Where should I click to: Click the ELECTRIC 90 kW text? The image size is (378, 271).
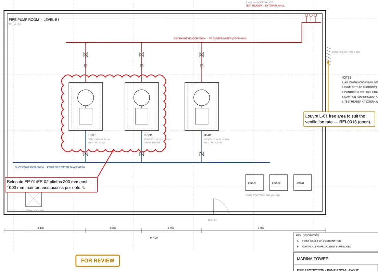point(97,142)
